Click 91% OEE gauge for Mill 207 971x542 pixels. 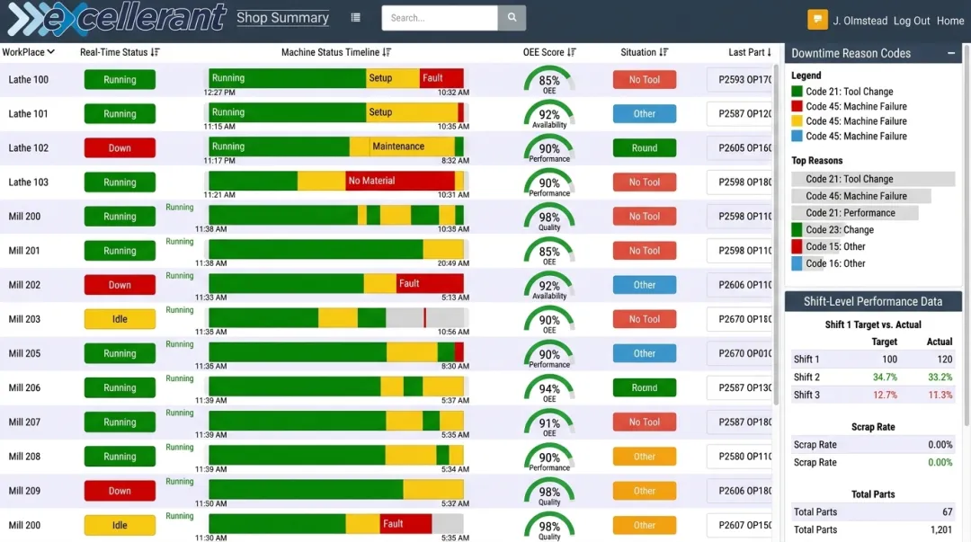(x=548, y=423)
